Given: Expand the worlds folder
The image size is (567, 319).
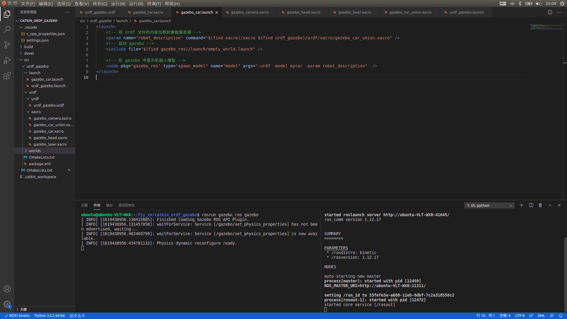Looking at the screenshot, I should coord(35,151).
